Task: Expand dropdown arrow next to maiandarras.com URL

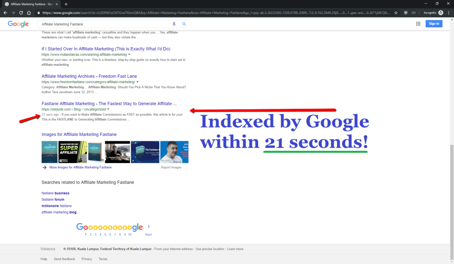Action: click(x=129, y=54)
